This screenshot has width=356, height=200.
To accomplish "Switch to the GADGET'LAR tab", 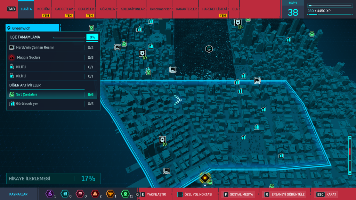I will pos(64,9).
